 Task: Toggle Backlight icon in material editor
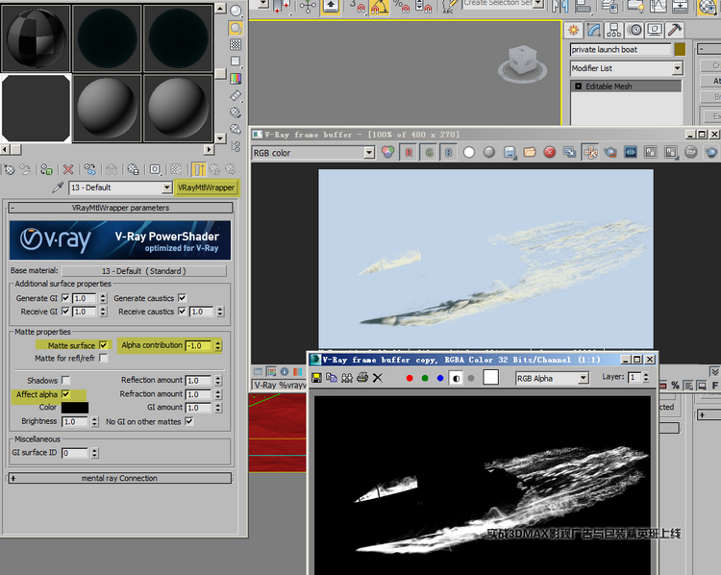[x=236, y=28]
